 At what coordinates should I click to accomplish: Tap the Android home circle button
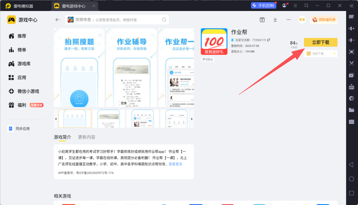pyautogui.click(x=352, y=179)
